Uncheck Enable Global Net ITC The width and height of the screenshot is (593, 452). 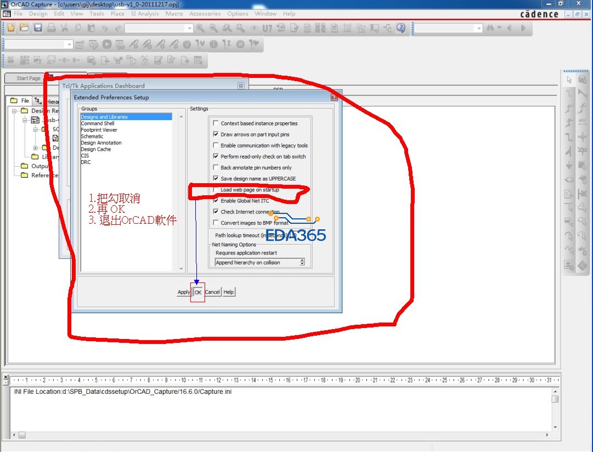point(216,200)
